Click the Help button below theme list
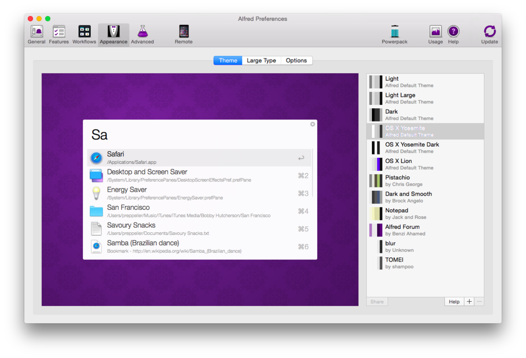Viewport: 526px width, 358px height. (x=454, y=302)
